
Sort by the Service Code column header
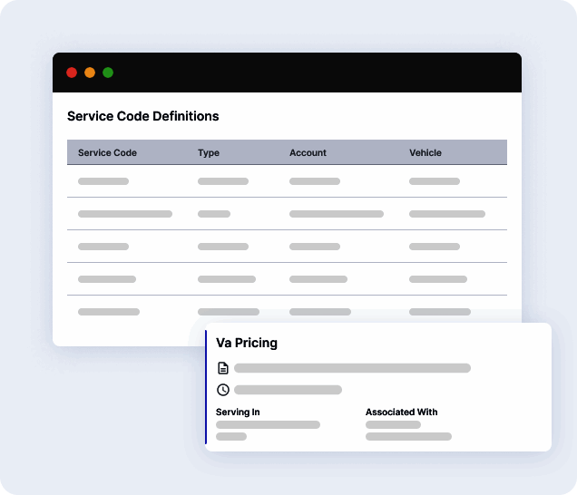pos(107,153)
